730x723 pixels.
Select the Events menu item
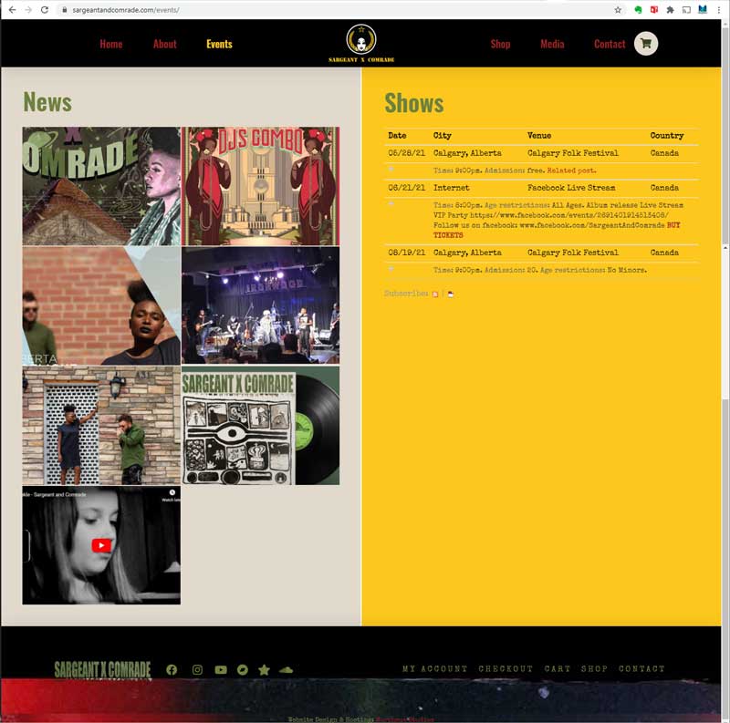tap(219, 44)
